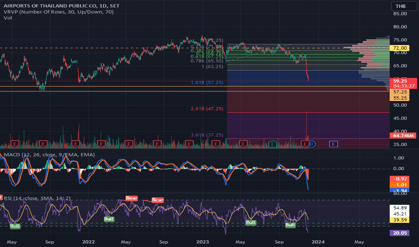Click the orange 55.25 price axis label
Image resolution: width=419 pixels, height=247 pixels.
(x=400, y=98)
